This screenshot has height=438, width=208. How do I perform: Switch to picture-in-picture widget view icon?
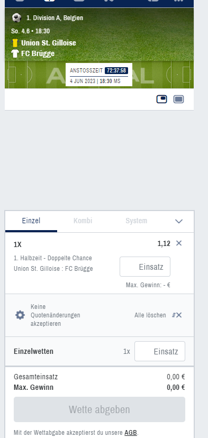(x=161, y=99)
